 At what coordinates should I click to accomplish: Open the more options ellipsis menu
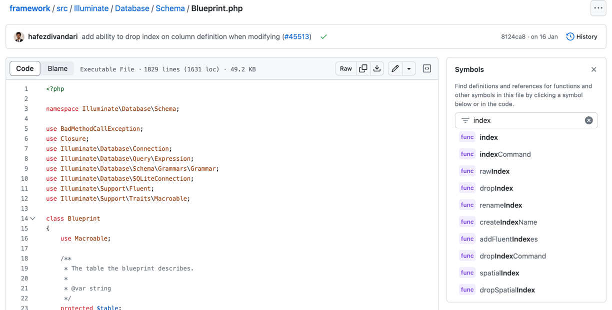tap(598, 8)
